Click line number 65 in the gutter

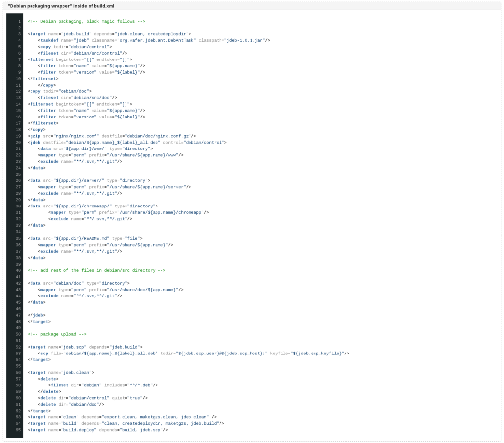pos(18,430)
